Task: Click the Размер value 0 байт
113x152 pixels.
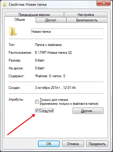Action: 40,60
